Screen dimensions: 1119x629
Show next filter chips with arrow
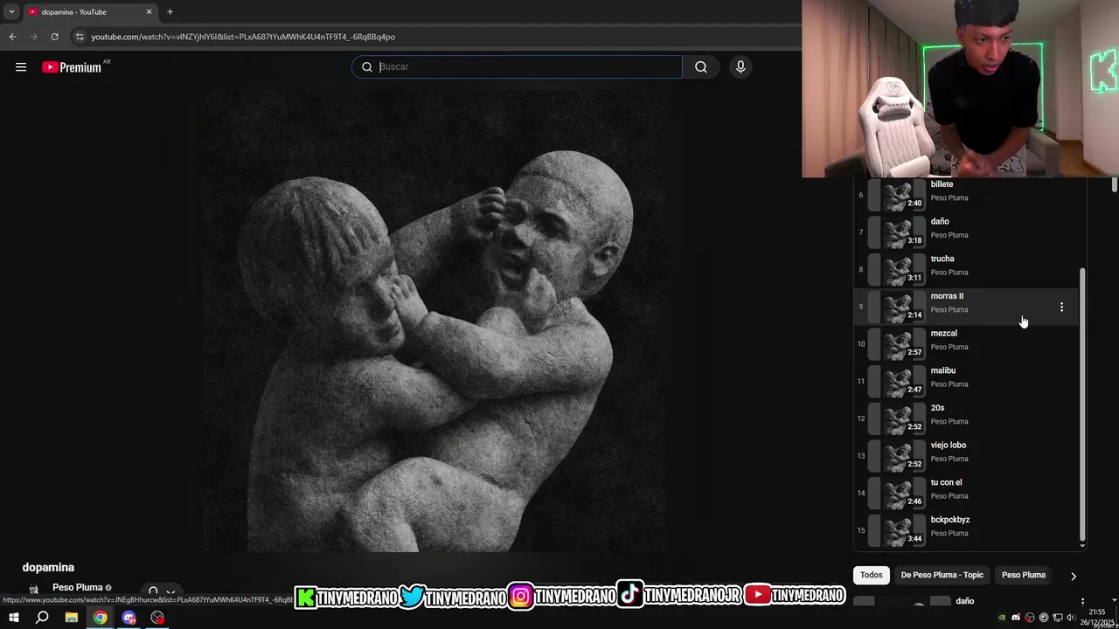click(1073, 576)
